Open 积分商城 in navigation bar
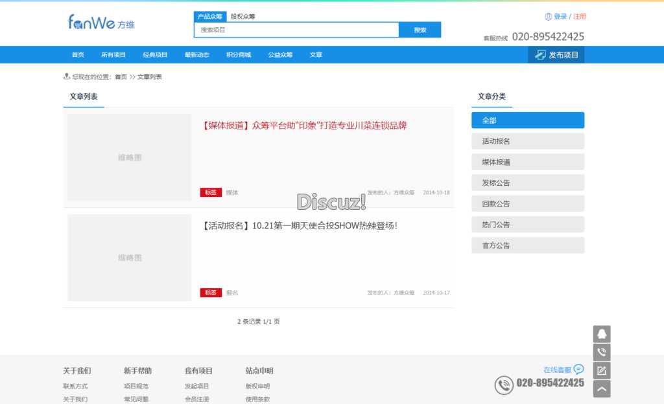664x404 pixels. 239,54
